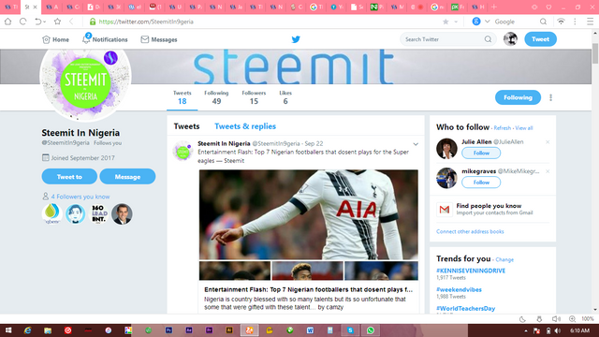The height and width of the screenshot is (337, 599).
Task: Dismiss Julie Allen suggestion
Action: tap(548, 142)
